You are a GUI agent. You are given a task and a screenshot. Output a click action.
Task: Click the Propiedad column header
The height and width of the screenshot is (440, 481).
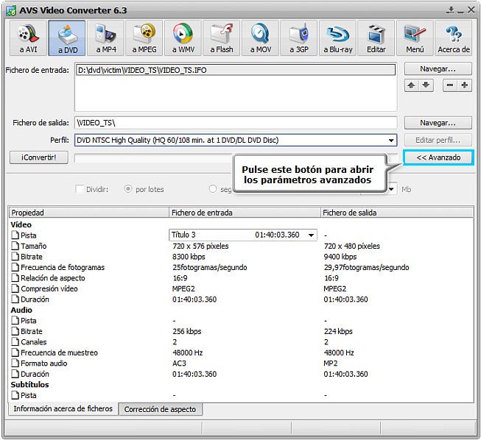tap(89, 213)
